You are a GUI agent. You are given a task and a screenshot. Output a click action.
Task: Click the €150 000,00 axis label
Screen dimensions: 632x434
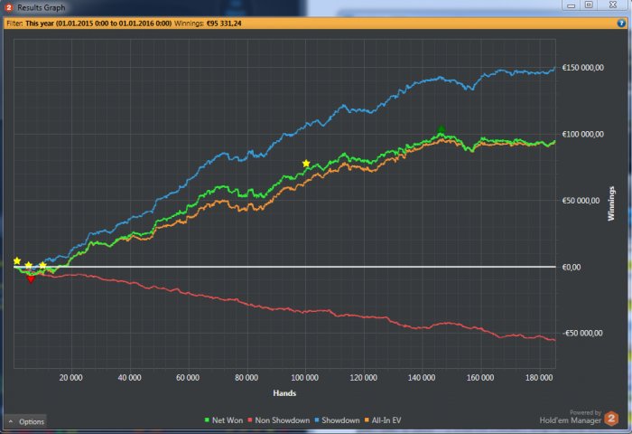tap(583, 68)
